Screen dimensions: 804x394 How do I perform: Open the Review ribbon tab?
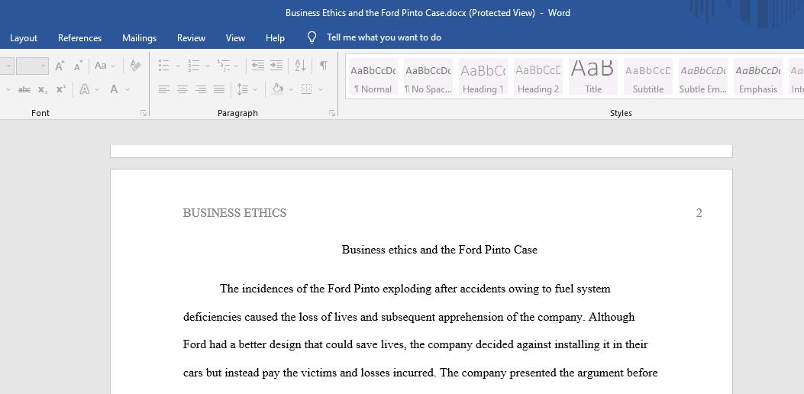pyautogui.click(x=191, y=38)
